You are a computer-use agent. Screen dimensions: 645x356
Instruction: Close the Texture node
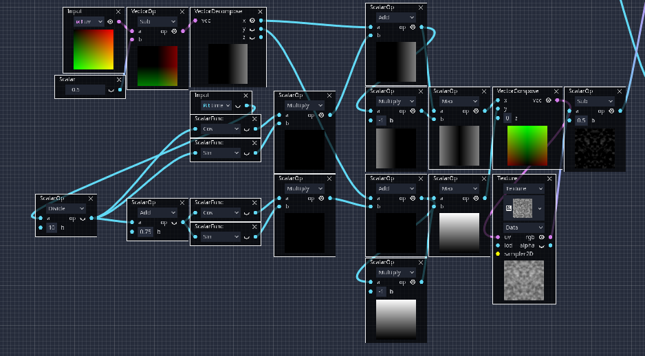click(549, 179)
